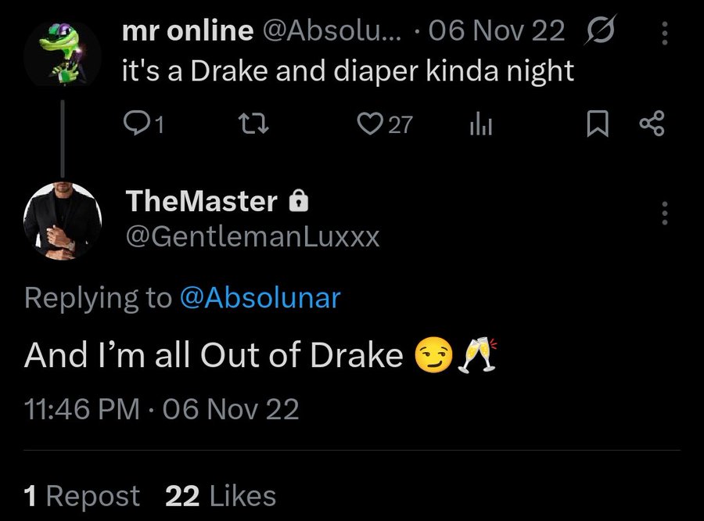View analytics icon on mr online's tweet
Screen dimensions: 704x521
coord(480,124)
